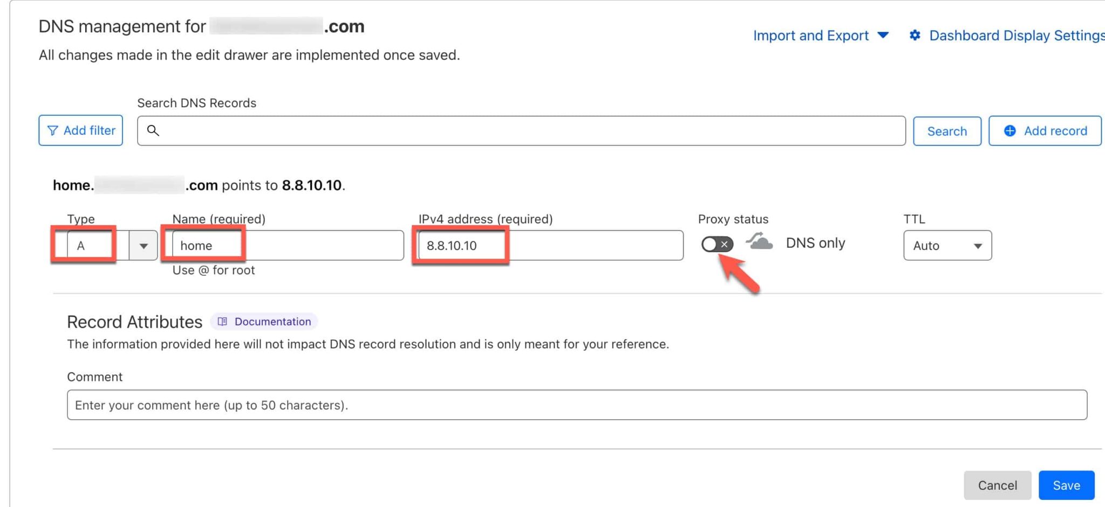Click the book icon in Documentation badge
This screenshot has height=507, width=1105.
(x=222, y=322)
